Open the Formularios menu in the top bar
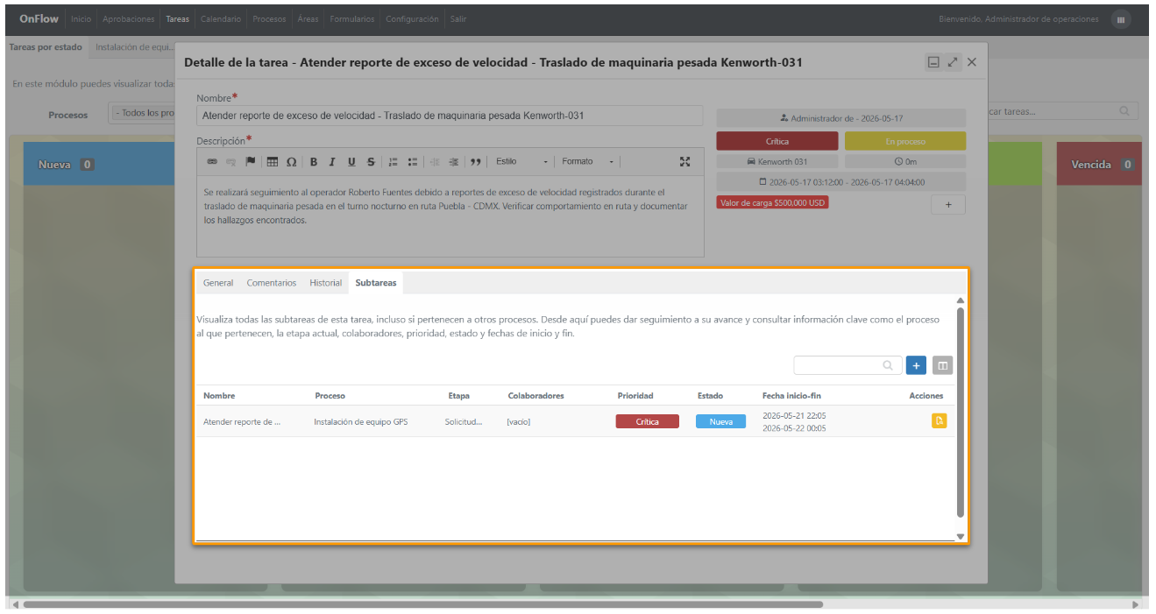This screenshot has width=1156, height=614. point(352,19)
